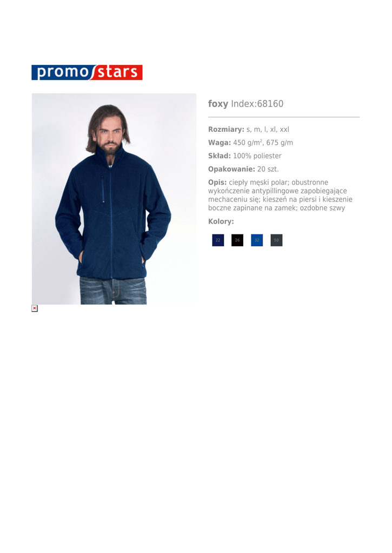Click the 20 szt. packaging value
This screenshot has height=553, width=392.
[x=268, y=169]
